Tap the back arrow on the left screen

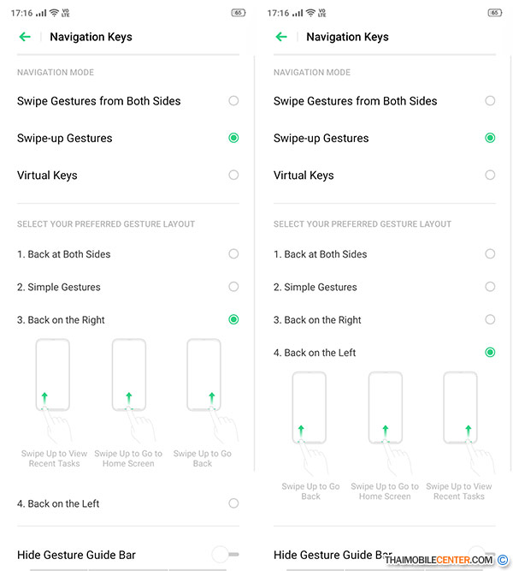pyautogui.click(x=25, y=37)
